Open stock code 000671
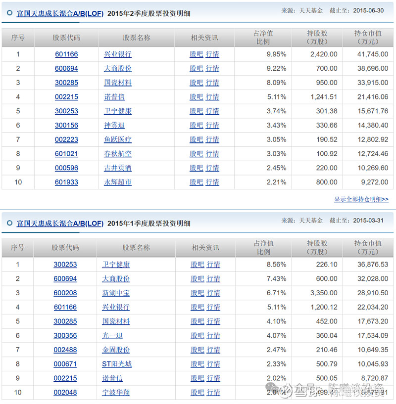396x404 pixels. [65, 364]
